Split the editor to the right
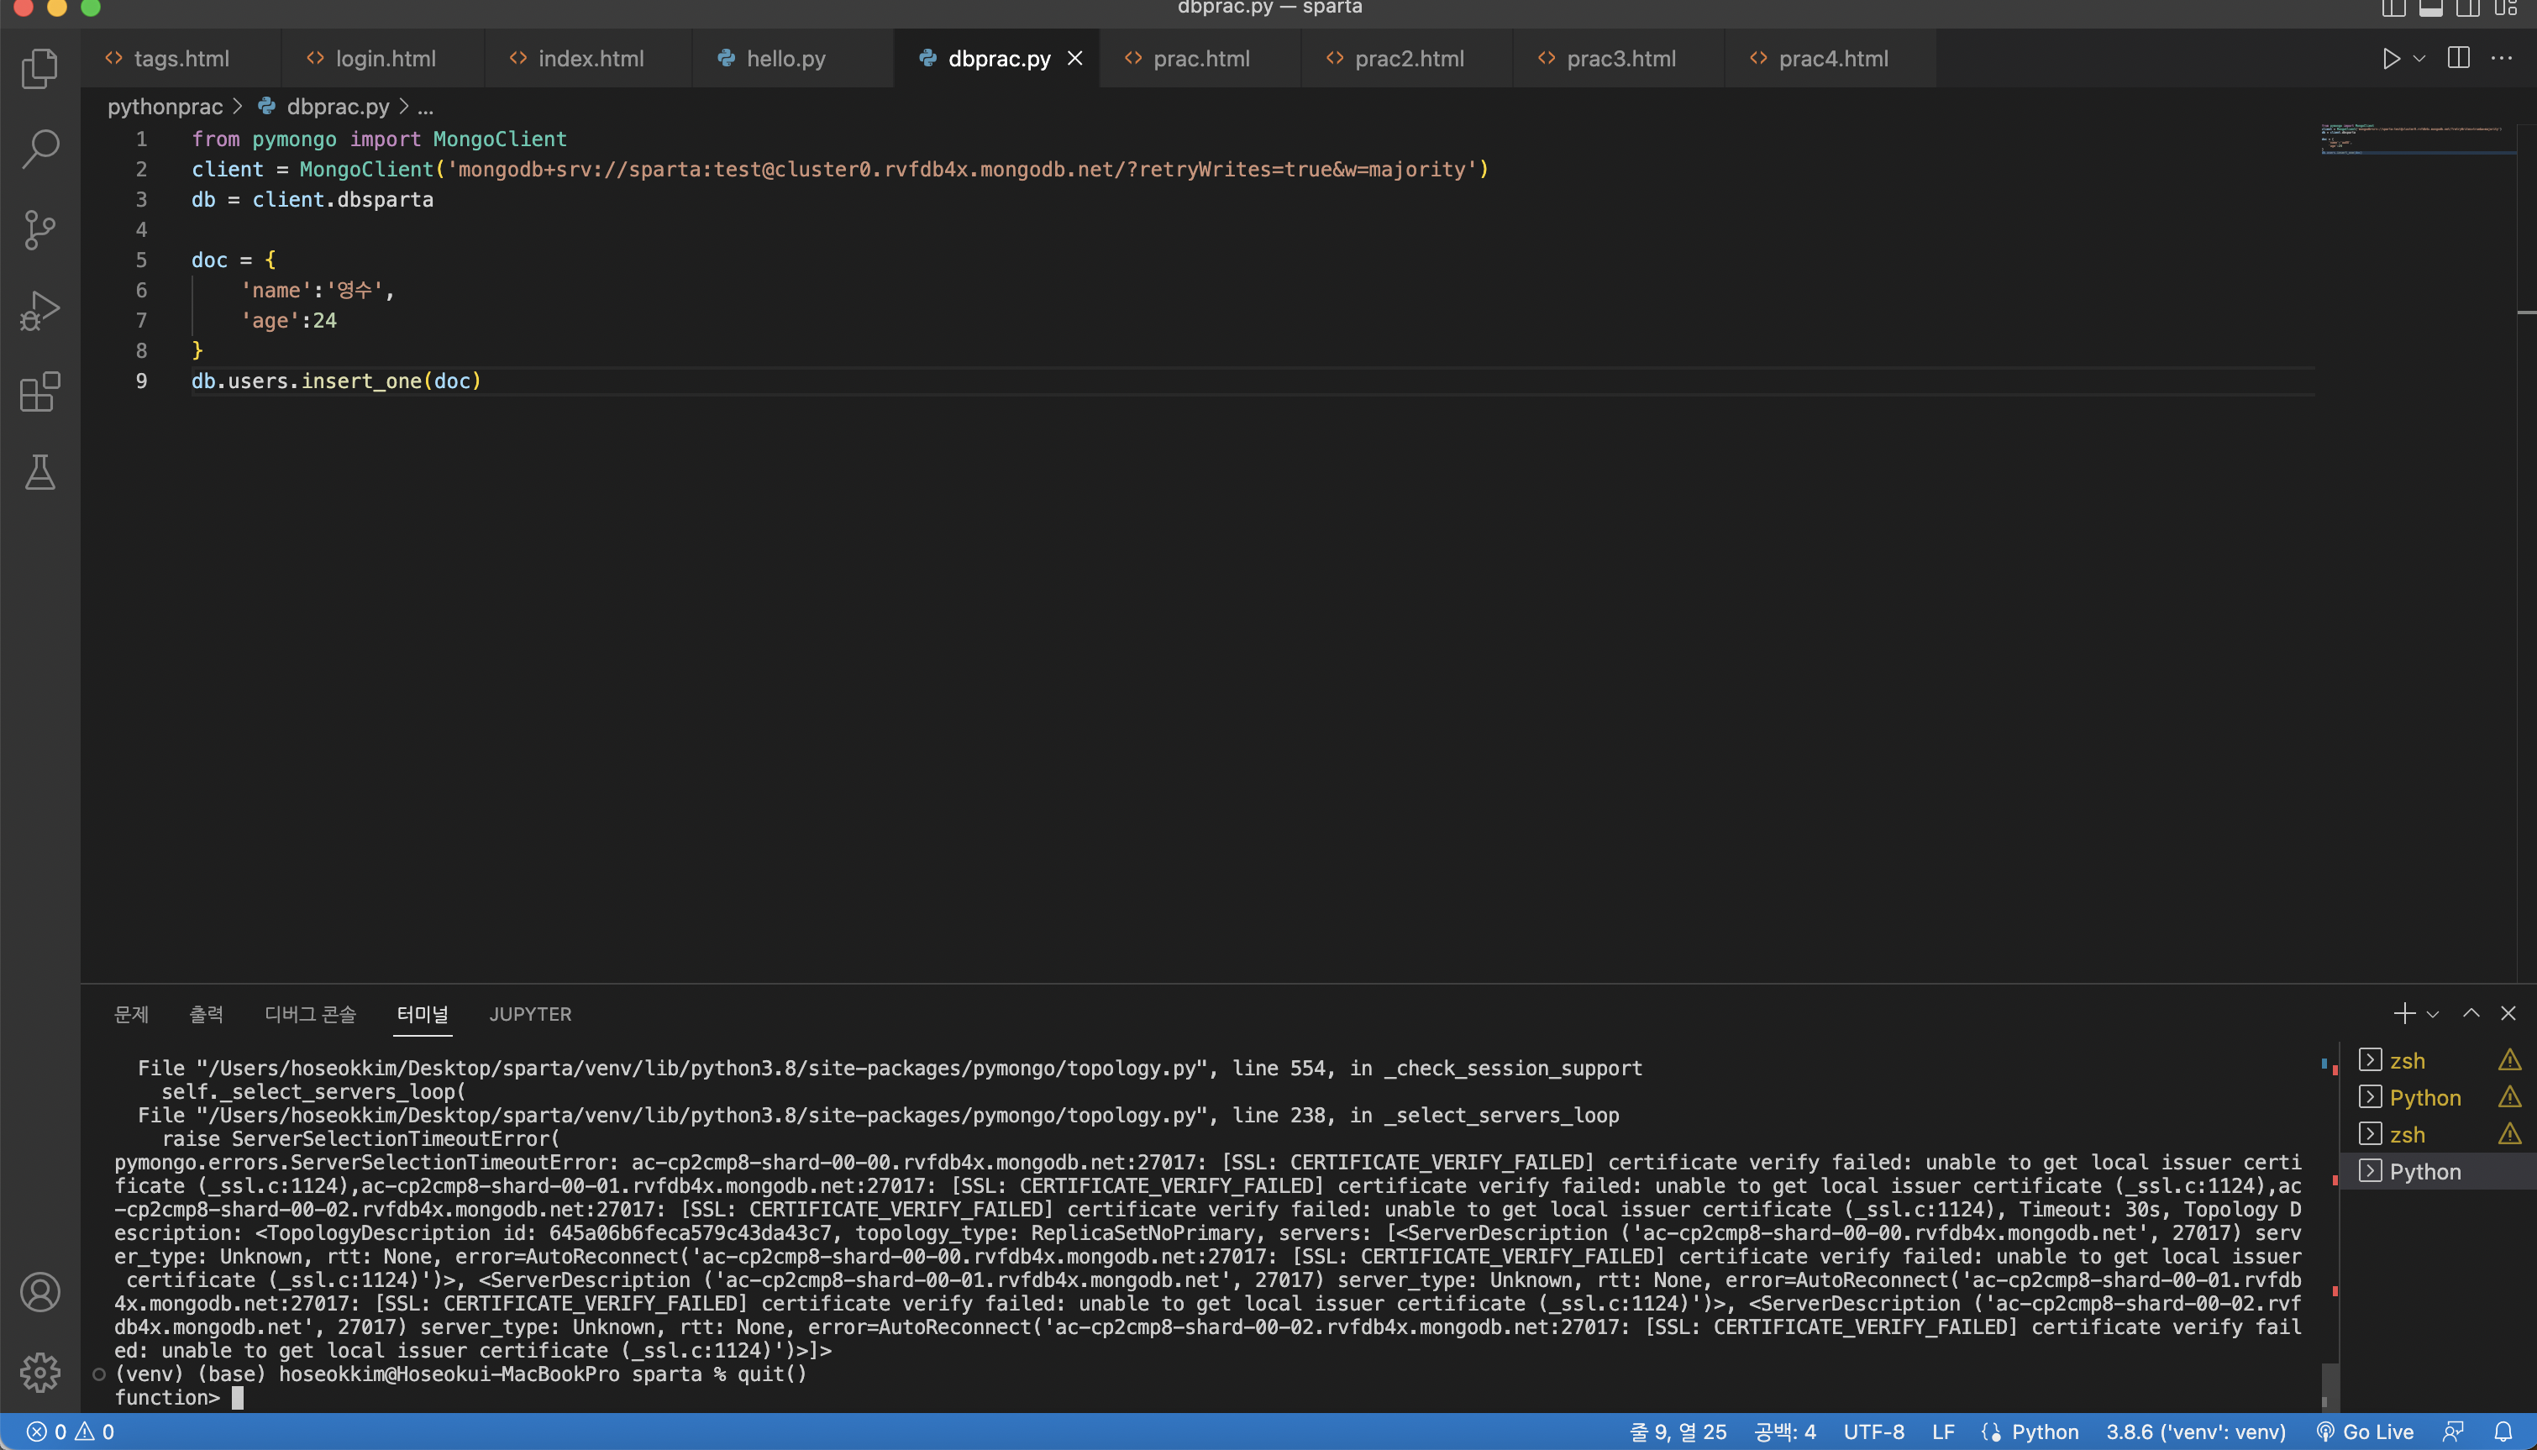This screenshot has width=2537, height=1450. [x=2458, y=59]
